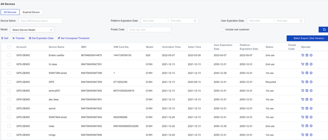Open the details icon for azmol
This screenshot has height=140, width=328.
(x=307, y=108)
